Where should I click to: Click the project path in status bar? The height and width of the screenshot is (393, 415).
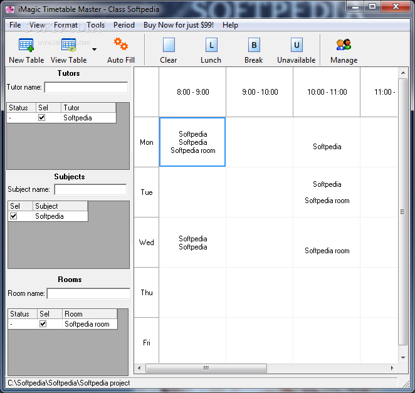[69, 383]
